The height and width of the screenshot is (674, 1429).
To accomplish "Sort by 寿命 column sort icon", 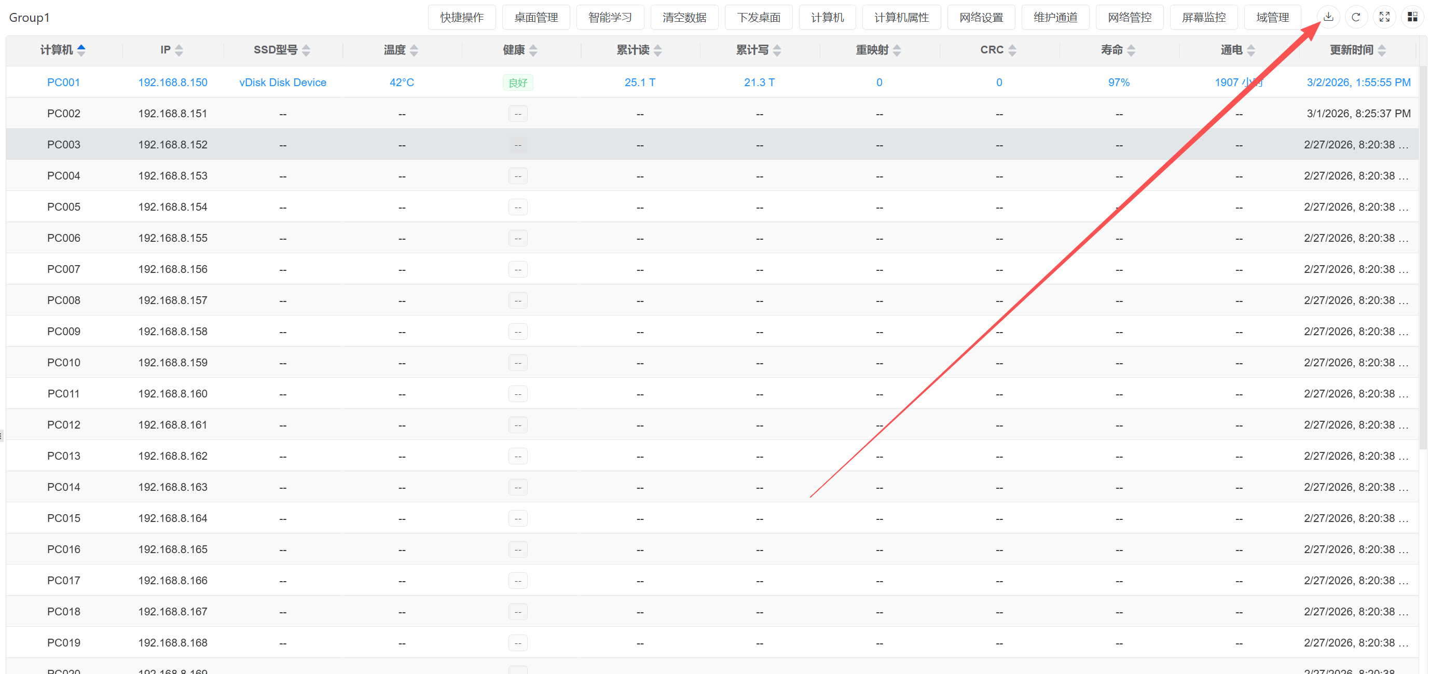I will point(1131,50).
